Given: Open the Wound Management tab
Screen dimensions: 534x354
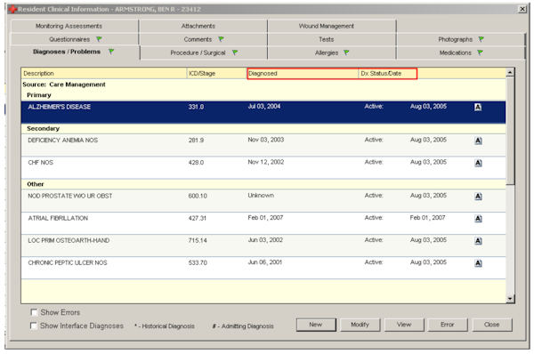Looking at the screenshot, I should (x=332, y=26).
